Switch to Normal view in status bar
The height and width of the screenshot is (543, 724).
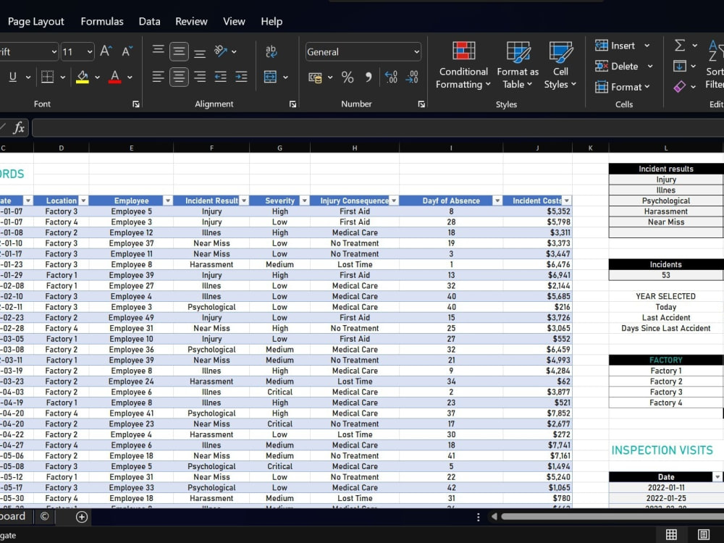point(671,535)
